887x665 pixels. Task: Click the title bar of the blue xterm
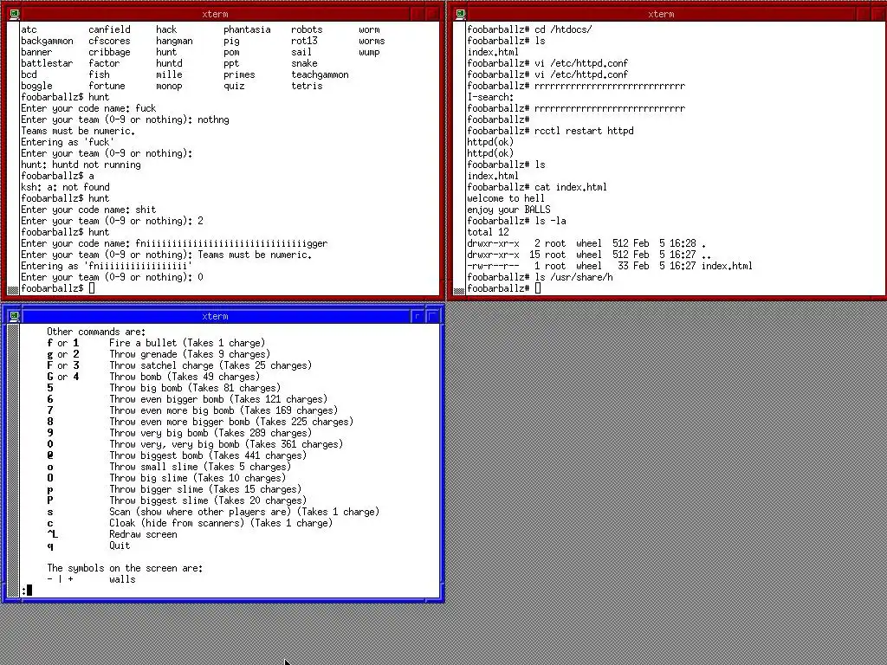pos(215,316)
